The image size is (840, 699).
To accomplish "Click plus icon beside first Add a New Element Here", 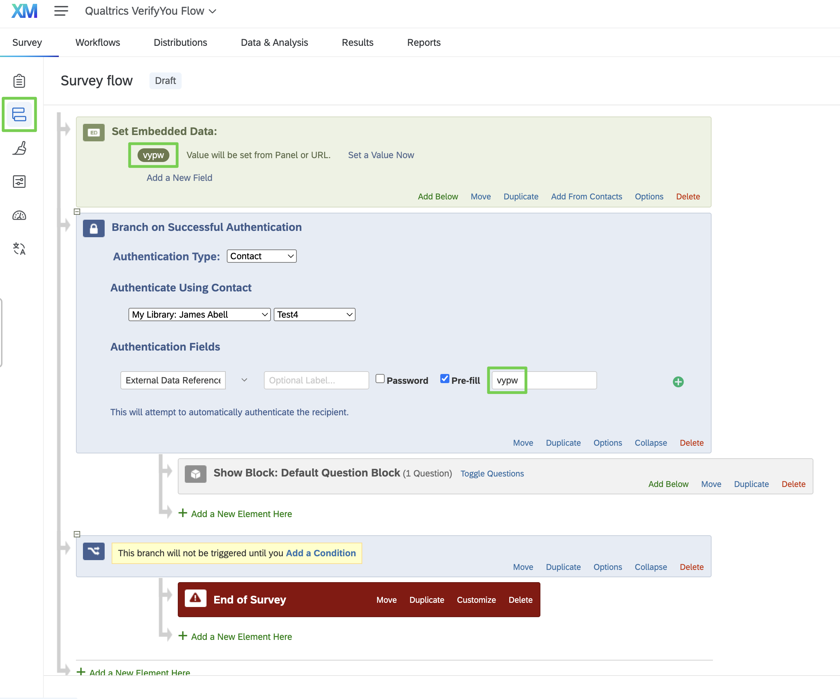I will (183, 513).
